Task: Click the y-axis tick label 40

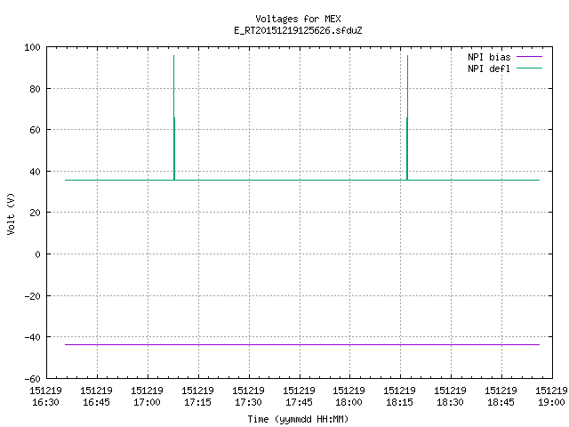Action: point(35,172)
